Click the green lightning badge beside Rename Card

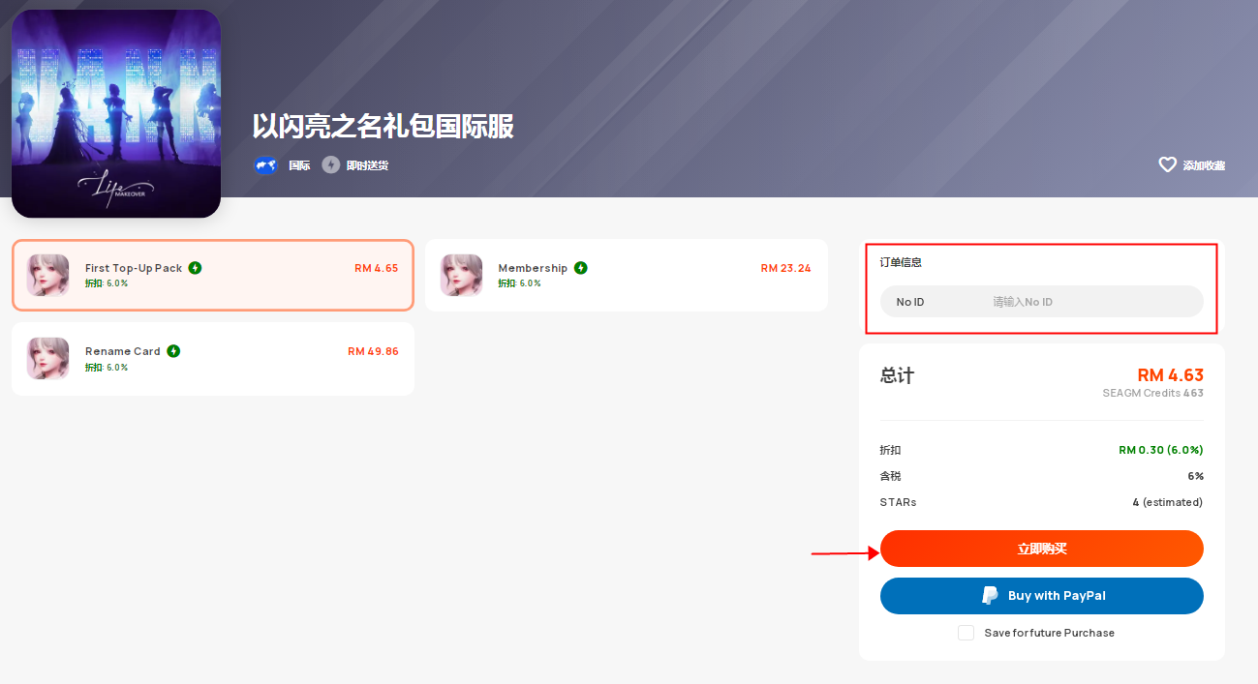[x=173, y=351]
